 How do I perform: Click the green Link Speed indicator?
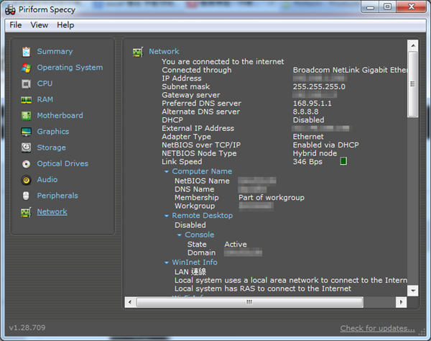pos(343,161)
